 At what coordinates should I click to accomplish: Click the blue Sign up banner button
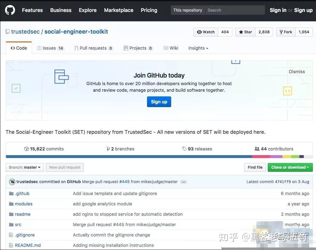pos(159,102)
